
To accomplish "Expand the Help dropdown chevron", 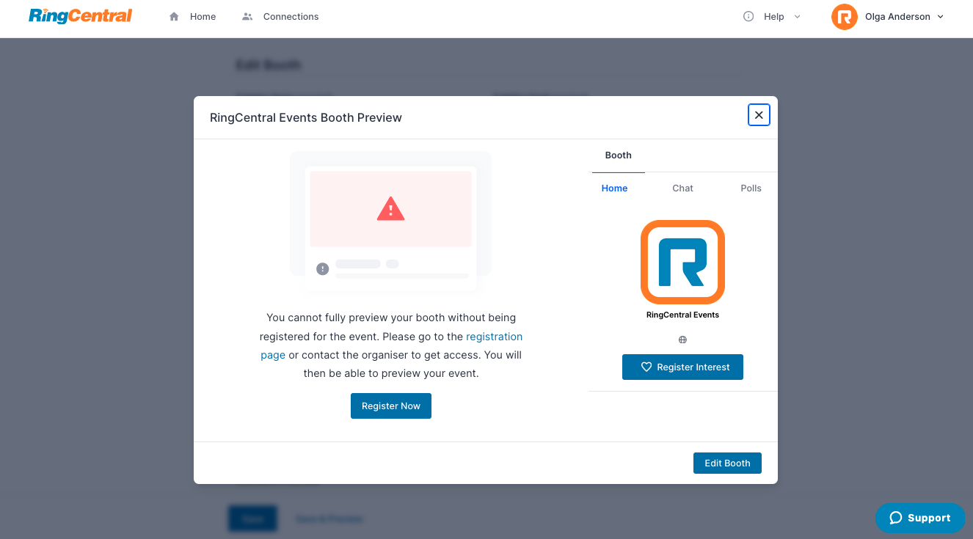I will tap(798, 17).
